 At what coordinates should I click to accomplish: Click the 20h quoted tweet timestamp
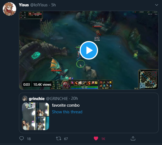(x=74, y=98)
